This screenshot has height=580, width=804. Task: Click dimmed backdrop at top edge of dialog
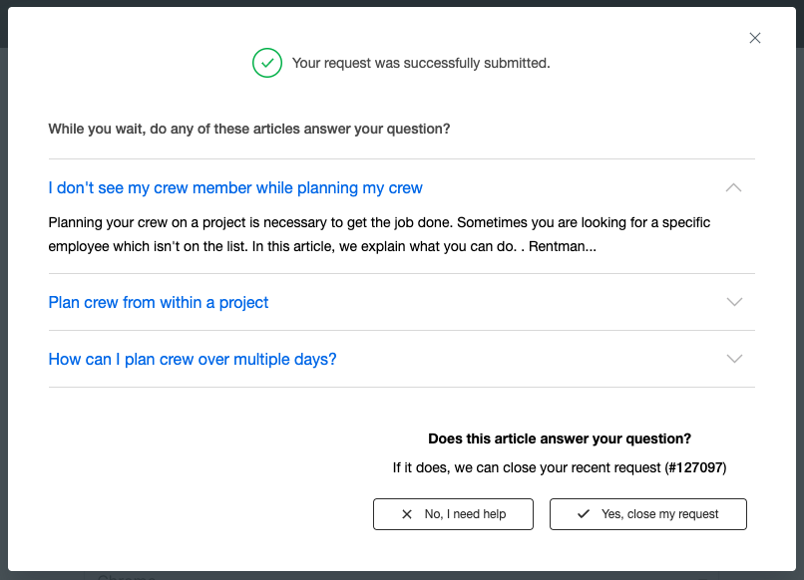(402, 3)
